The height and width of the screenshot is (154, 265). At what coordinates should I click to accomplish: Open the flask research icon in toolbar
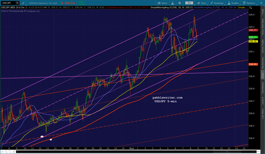(x=173, y=3)
